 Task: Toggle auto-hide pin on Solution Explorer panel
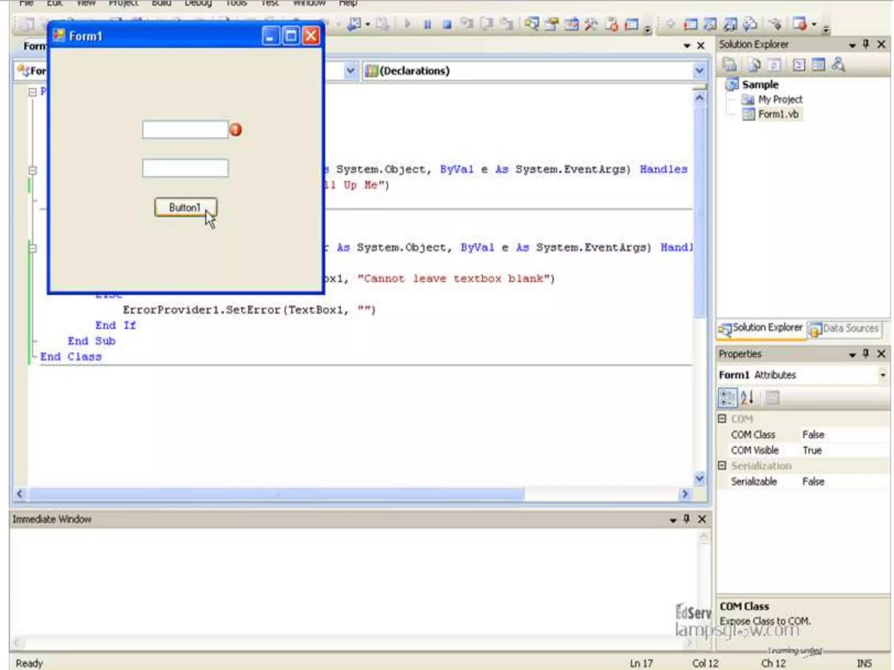point(866,44)
